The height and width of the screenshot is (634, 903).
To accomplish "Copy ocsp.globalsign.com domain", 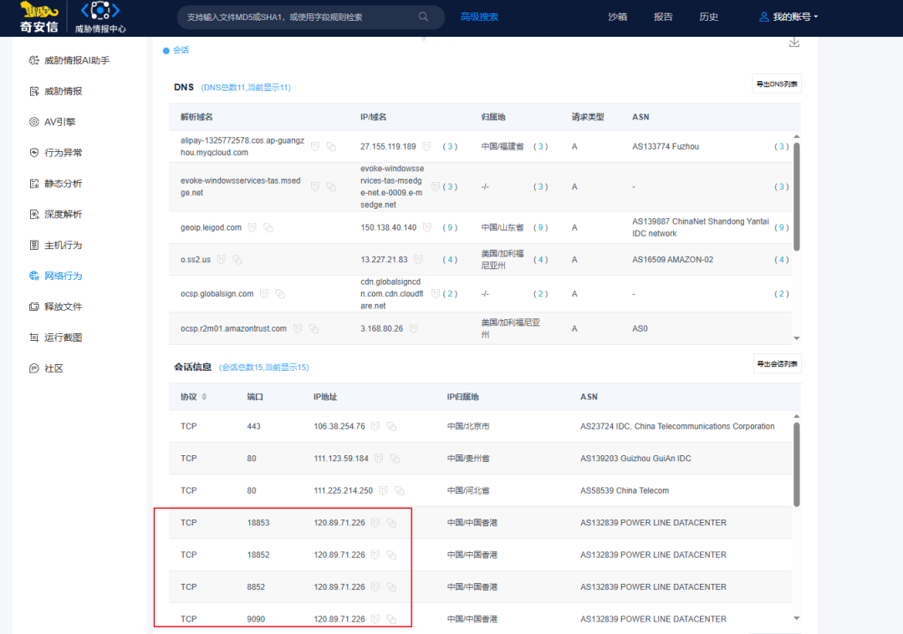I will [280, 293].
